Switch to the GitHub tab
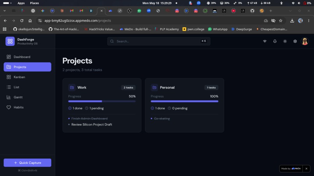This screenshot has width=314, height=176. point(252,11)
